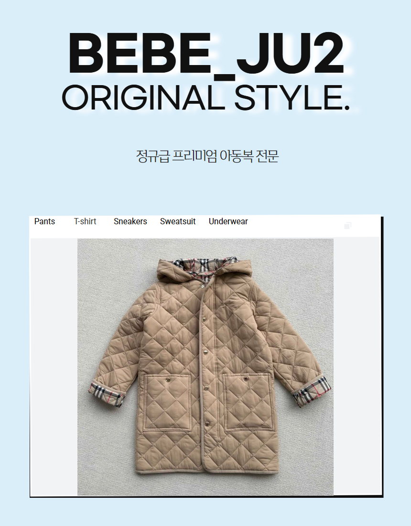Click the gray margin left of the product photo

point(54,367)
